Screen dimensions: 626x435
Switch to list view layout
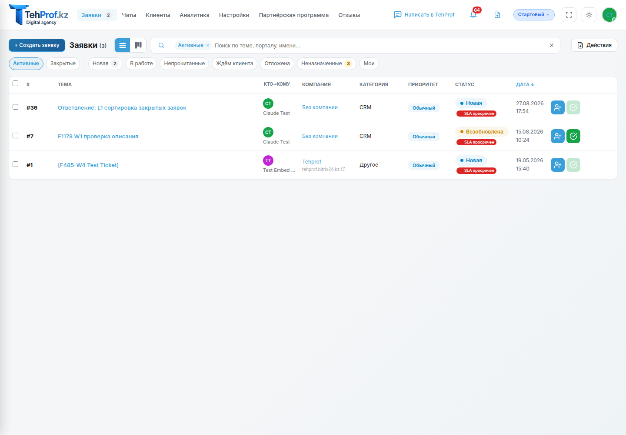point(123,45)
